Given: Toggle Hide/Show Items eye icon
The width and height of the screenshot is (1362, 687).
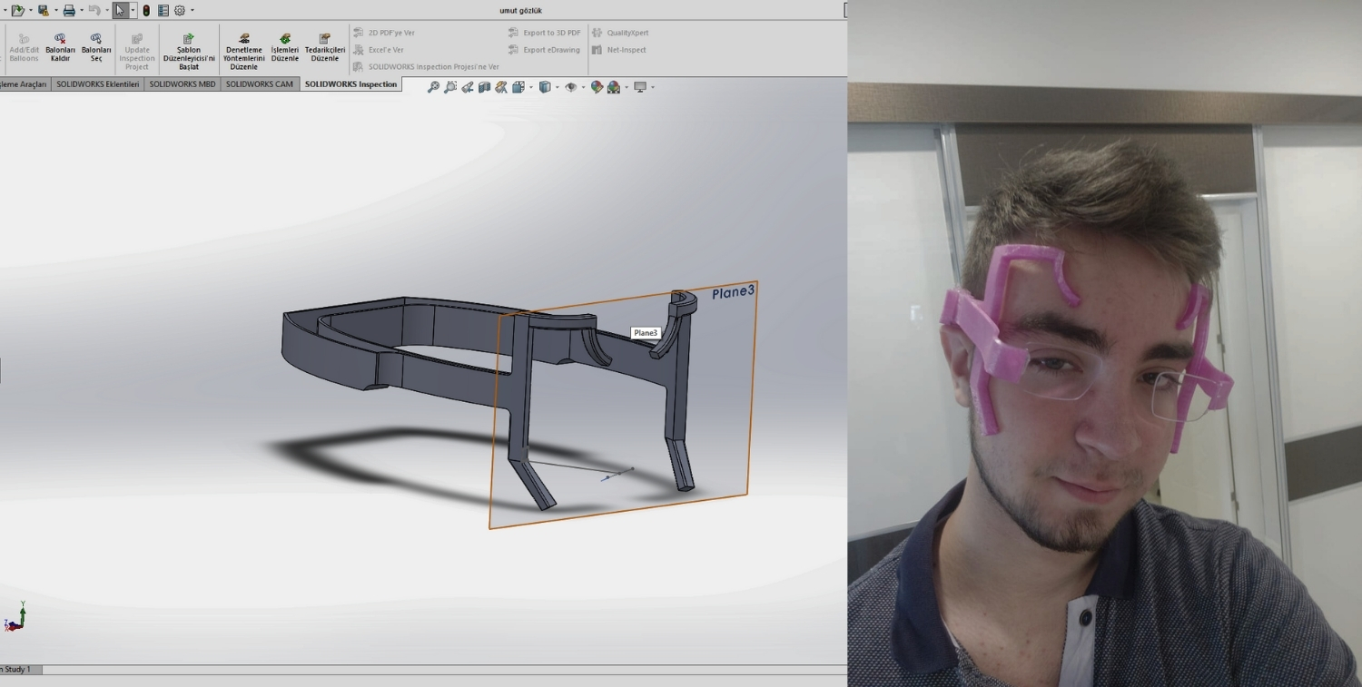Looking at the screenshot, I should click(x=570, y=87).
